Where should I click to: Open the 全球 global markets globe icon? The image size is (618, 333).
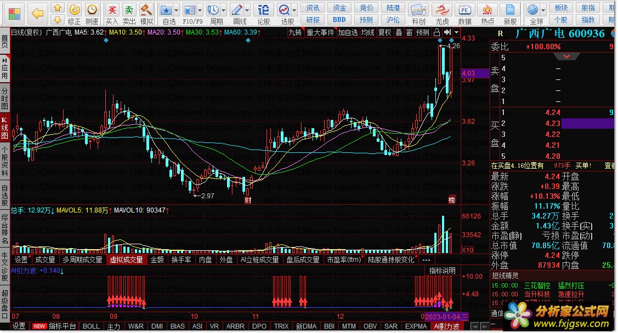pyautogui.click(x=533, y=10)
